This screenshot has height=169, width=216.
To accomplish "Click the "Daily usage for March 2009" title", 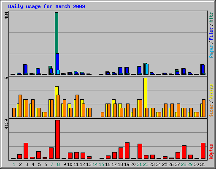I will [x=46, y=6].
